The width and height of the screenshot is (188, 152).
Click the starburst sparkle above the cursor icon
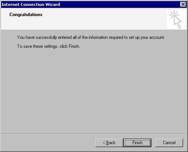174,15
